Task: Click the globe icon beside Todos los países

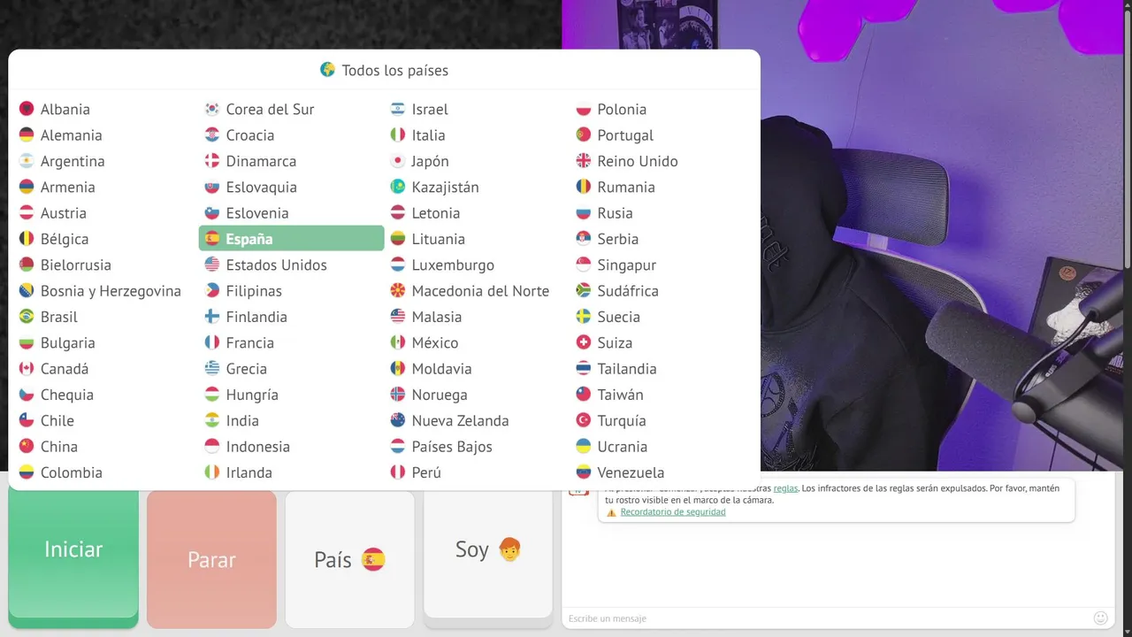Action: 327,69
